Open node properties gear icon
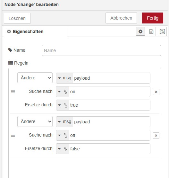169x178 pixels. 140,31
